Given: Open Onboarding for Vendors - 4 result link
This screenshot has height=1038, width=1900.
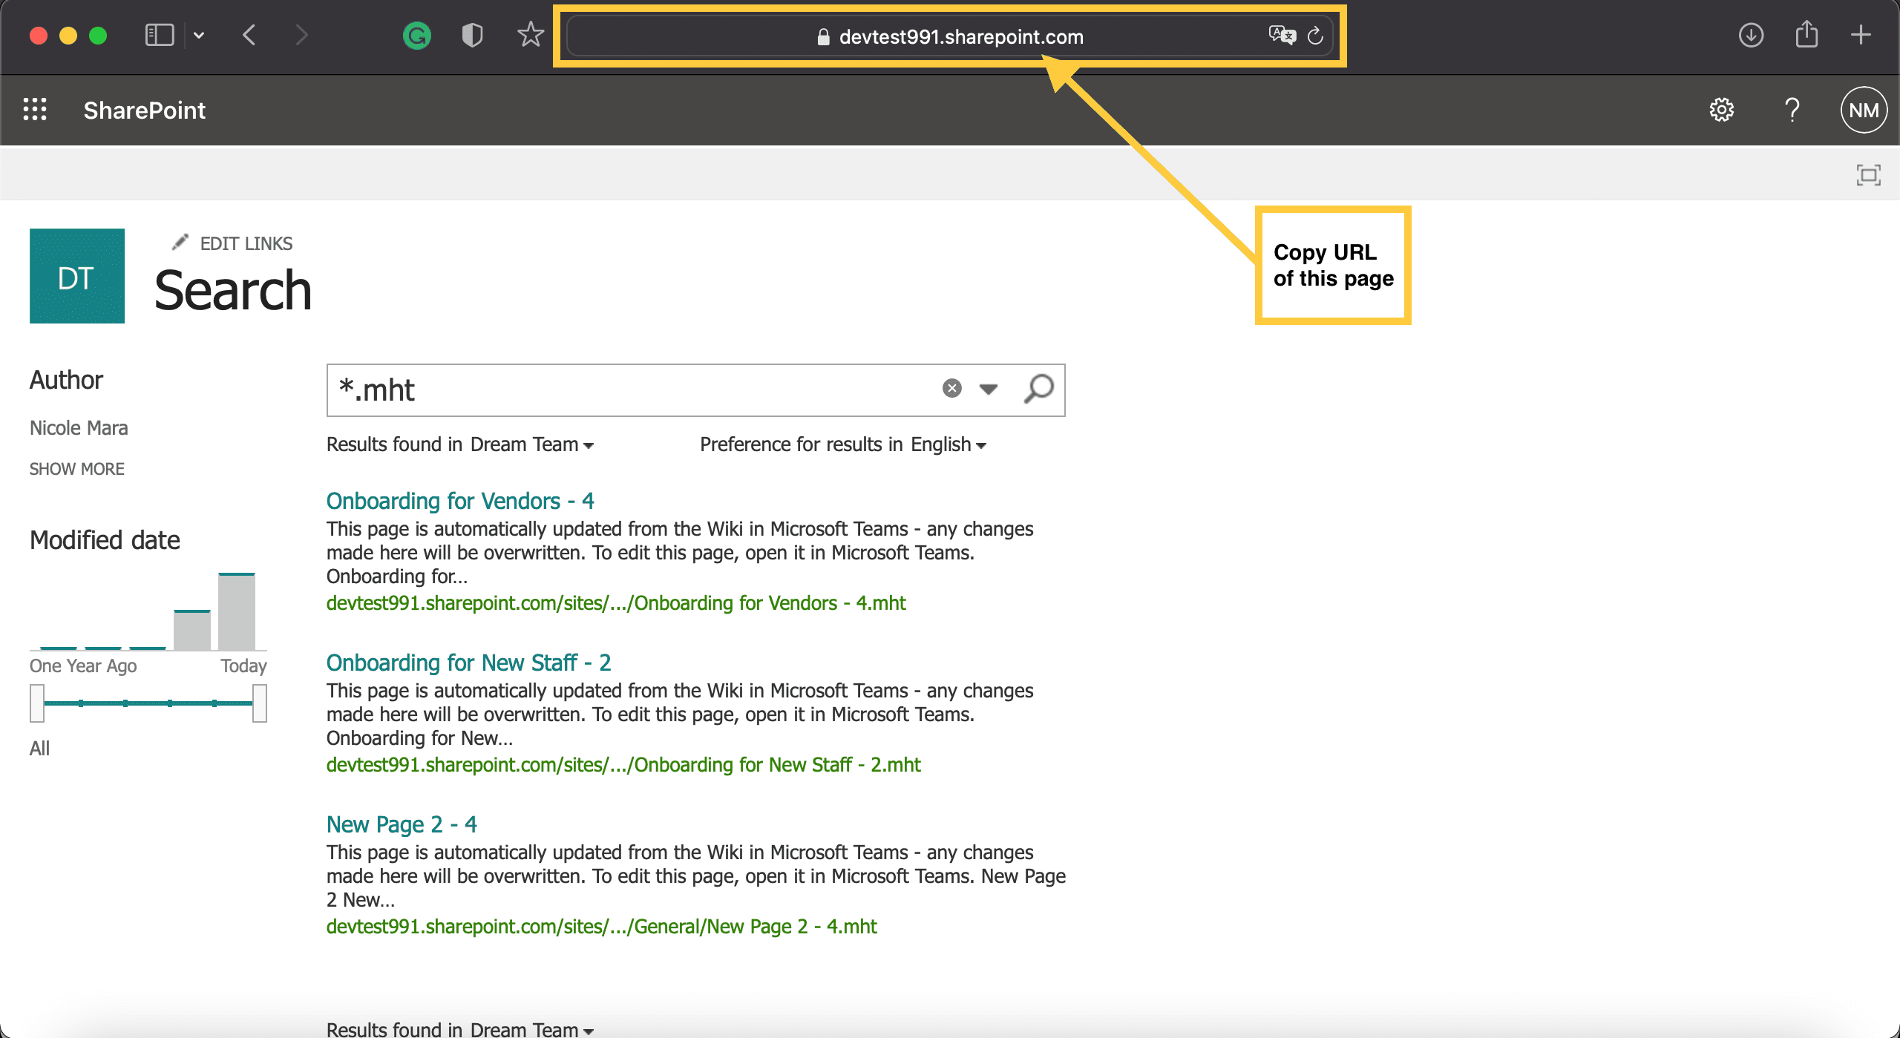Looking at the screenshot, I should [460, 499].
